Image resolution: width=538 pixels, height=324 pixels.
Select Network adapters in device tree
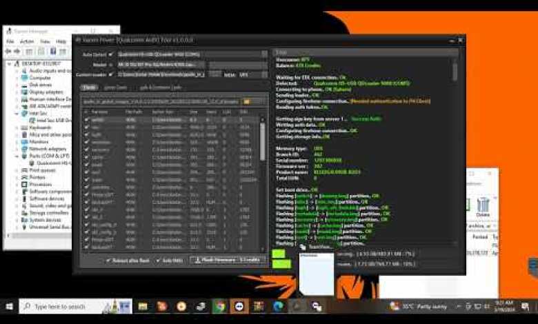pos(43,148)
